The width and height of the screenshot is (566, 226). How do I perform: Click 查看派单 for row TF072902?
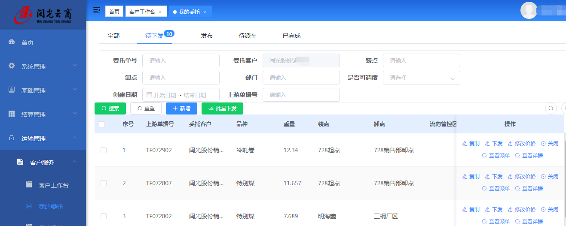tap(496, 156)
